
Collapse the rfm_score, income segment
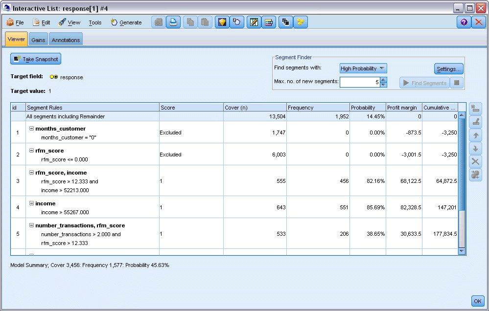point(31,172)
